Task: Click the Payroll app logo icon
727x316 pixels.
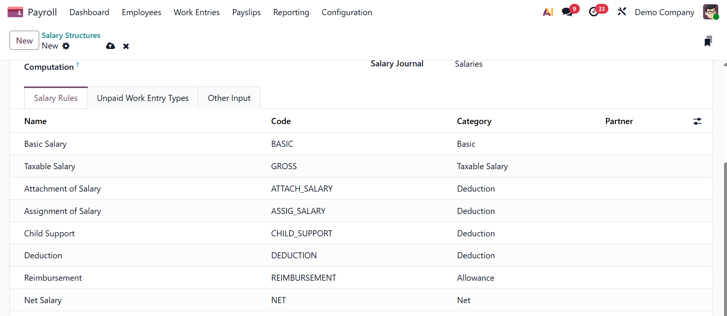Action: (x=15, y=12)
